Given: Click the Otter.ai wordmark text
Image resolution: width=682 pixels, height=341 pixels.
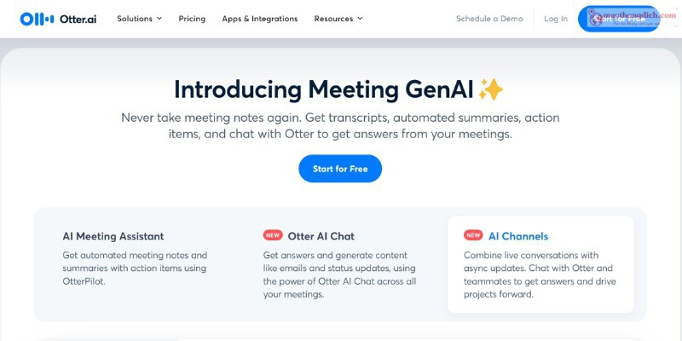Looking at the screenshot, I should click(x=78, y=19).
